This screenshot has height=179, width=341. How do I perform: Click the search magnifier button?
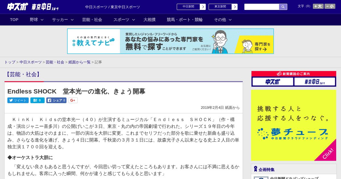[283, 7]
